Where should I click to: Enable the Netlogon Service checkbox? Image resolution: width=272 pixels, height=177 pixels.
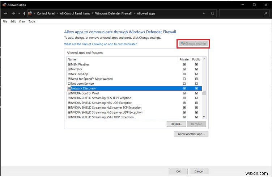click(69, 84)
